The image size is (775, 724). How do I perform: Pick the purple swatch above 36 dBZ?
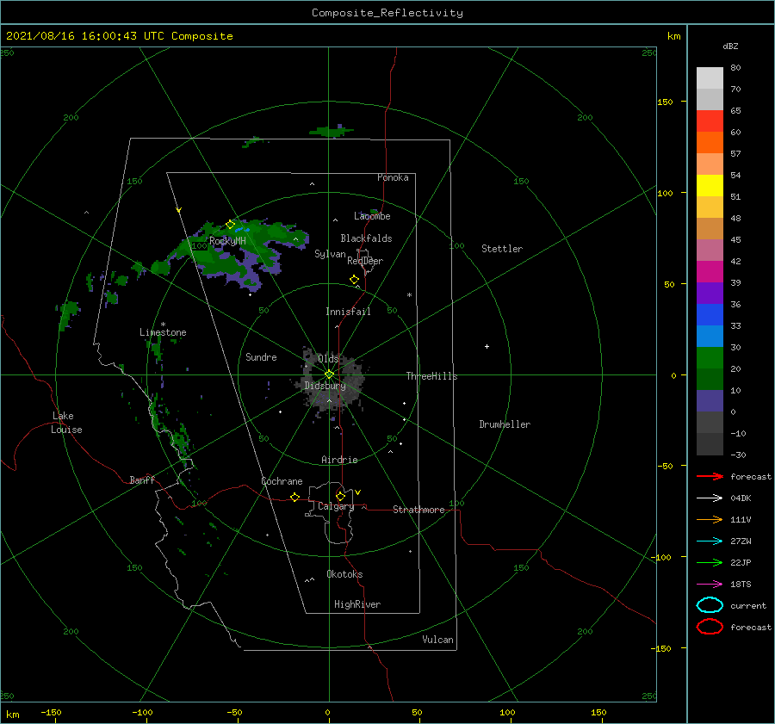(x=710, y=293)
